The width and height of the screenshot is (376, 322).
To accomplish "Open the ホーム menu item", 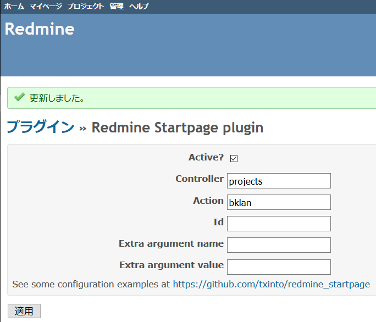I will [x=14, y=7].
